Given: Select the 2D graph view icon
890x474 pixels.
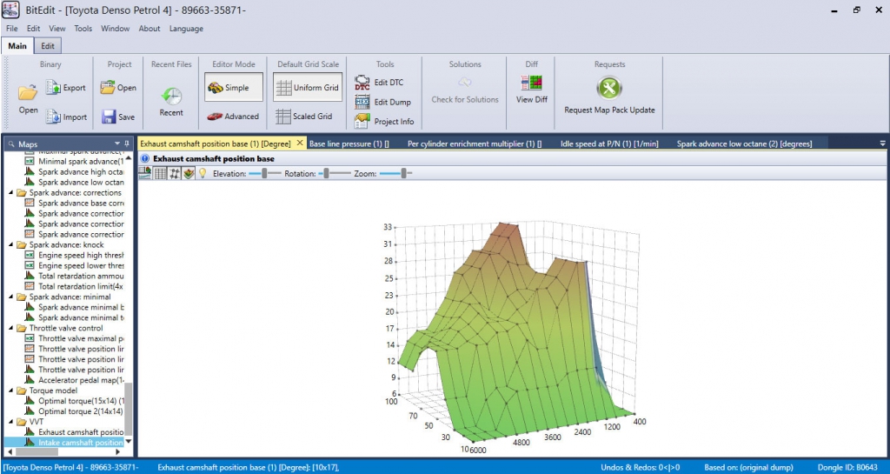Looking at the screenshot, I should click(x=175, y=173).
